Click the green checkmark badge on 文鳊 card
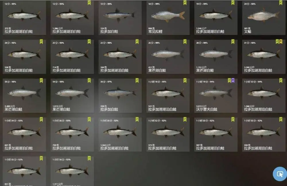Viewport: 287px width, 186px height. [x=281, y=3]
